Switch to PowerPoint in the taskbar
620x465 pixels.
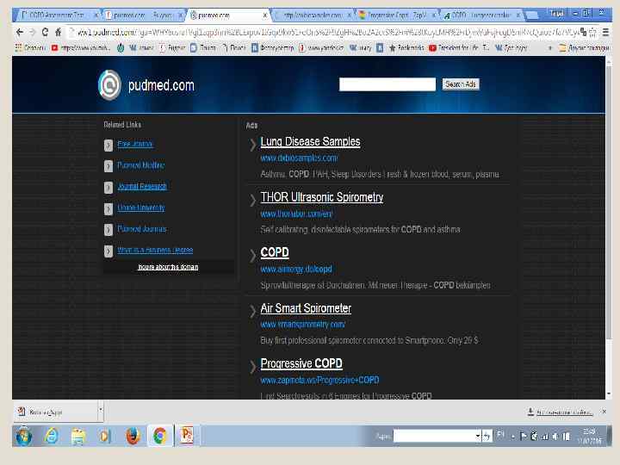tap(187, 436)
